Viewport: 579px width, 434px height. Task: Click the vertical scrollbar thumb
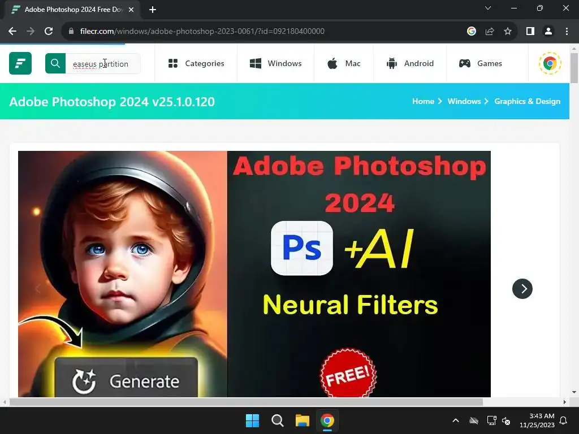pyautogui.click(x=574, y=68)
